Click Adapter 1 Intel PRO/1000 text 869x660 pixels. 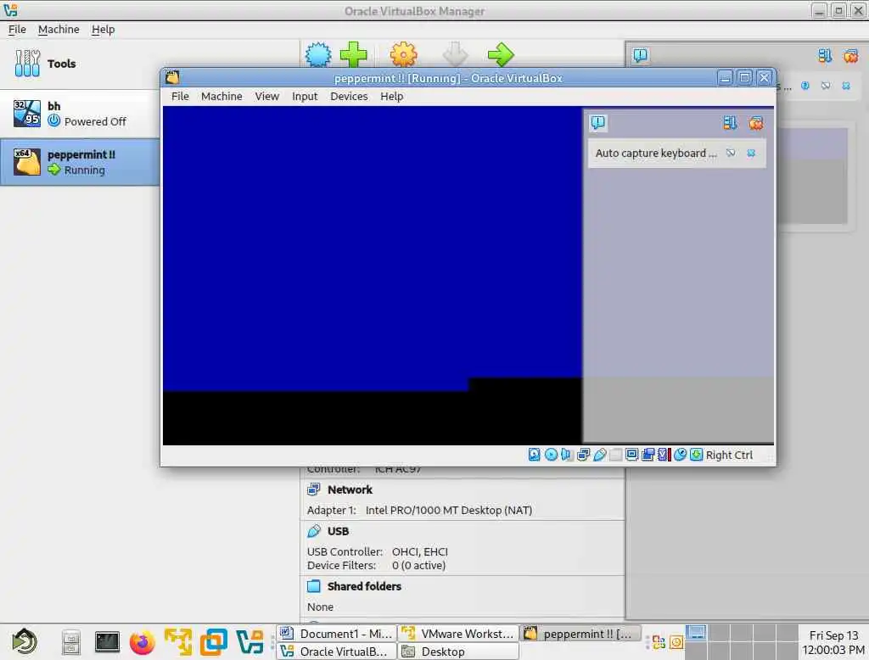(x=419, y=511)
